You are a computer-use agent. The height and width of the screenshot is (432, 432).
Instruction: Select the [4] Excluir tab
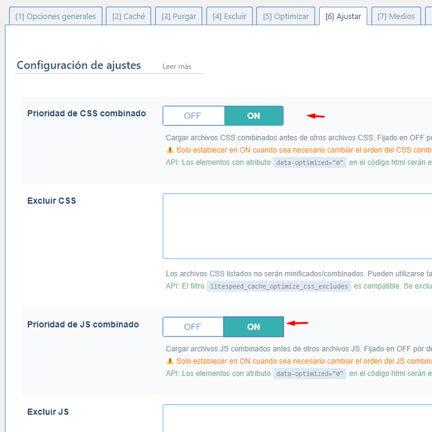click(229, 17)
